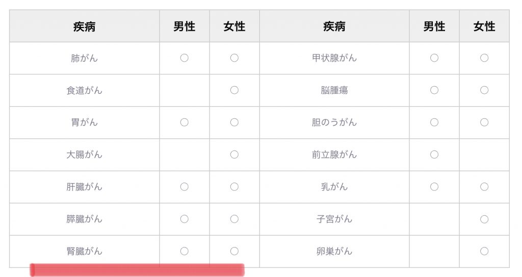The height and width of the screenshot is (277, 522).
Task: Click the female circle for 胃がん
Action: 234,122
